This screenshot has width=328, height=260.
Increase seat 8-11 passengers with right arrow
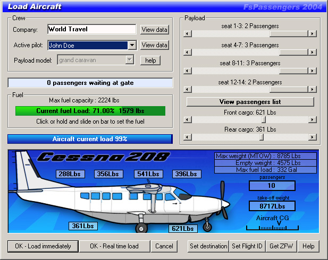tap(313, 71)
